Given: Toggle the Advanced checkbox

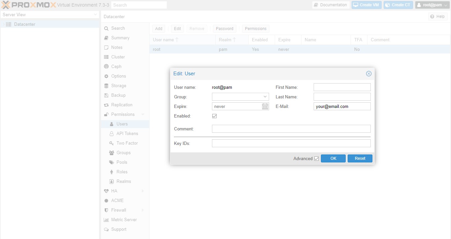Looking at the screenshot, I should click(x=316, y=158).
